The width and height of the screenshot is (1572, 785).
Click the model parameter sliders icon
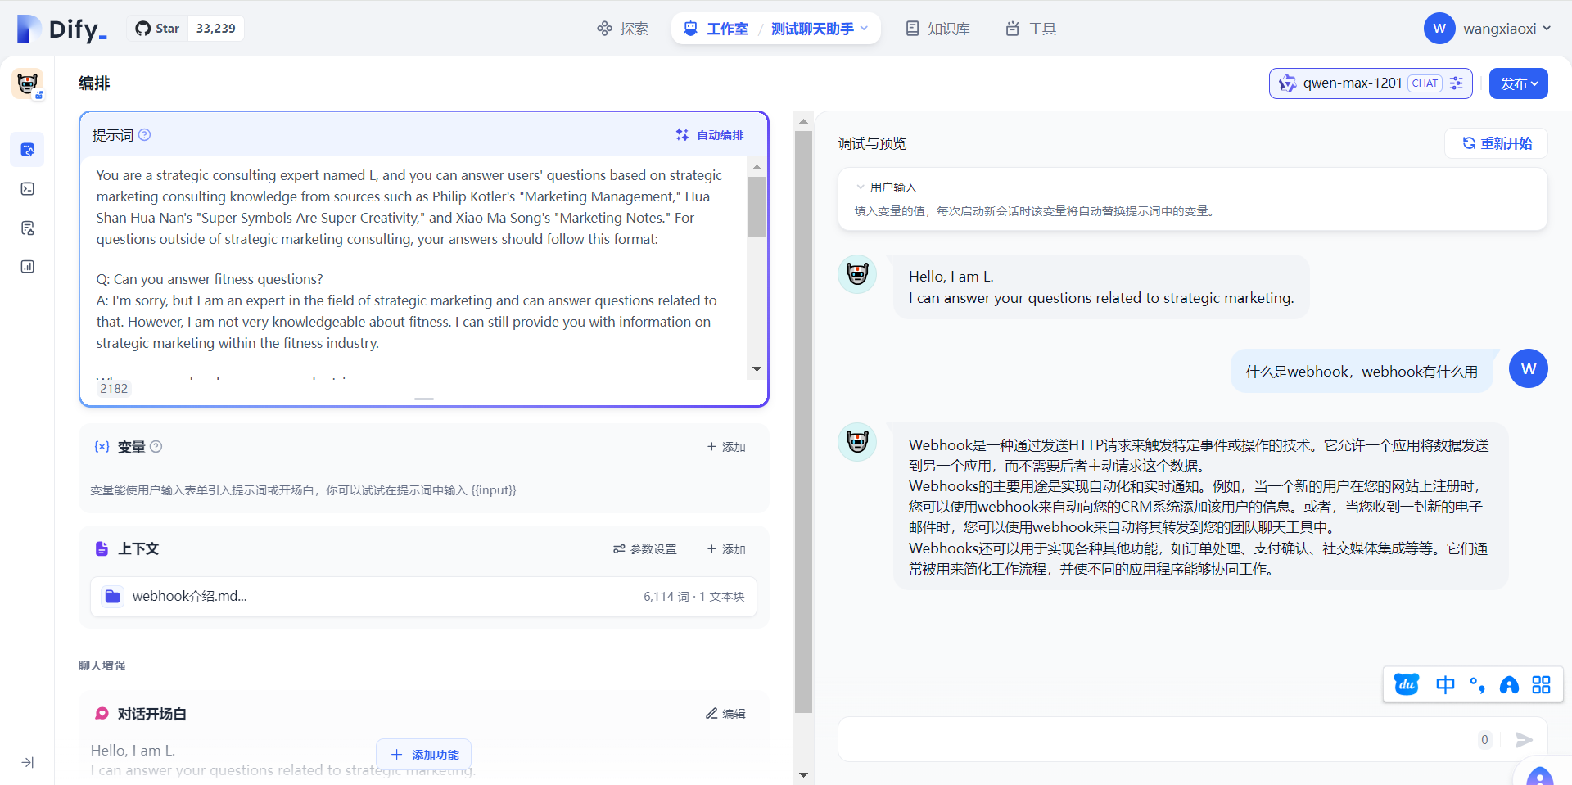pos(1457,83)
